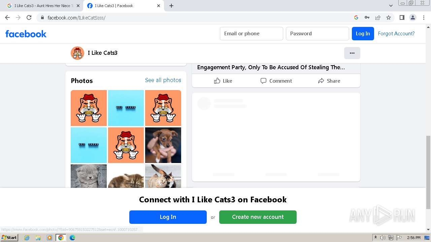Open See all photos link

tap(163, 80)
